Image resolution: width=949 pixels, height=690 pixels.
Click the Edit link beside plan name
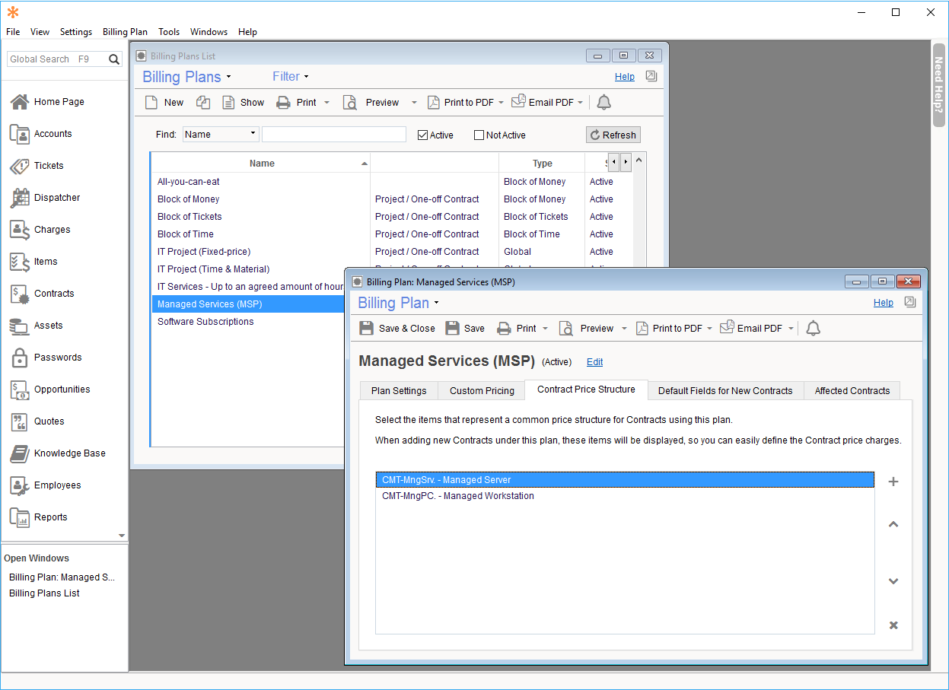(x=594, y=362)
